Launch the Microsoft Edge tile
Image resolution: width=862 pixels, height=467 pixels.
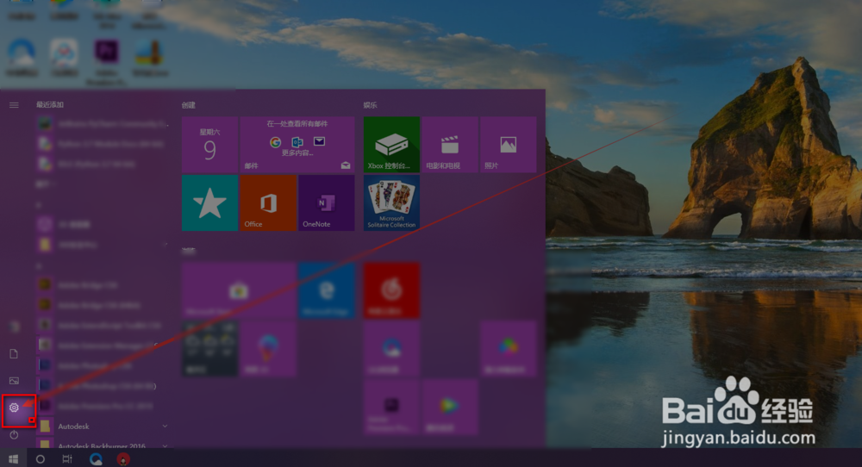(x=327, y=290)
